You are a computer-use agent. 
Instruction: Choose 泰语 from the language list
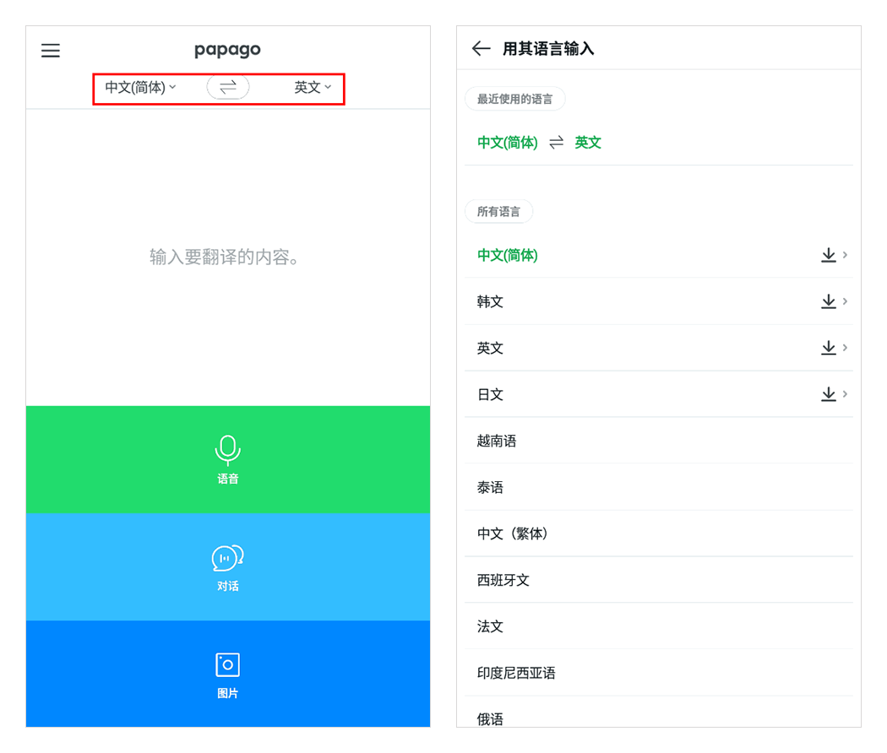point(658,487)
